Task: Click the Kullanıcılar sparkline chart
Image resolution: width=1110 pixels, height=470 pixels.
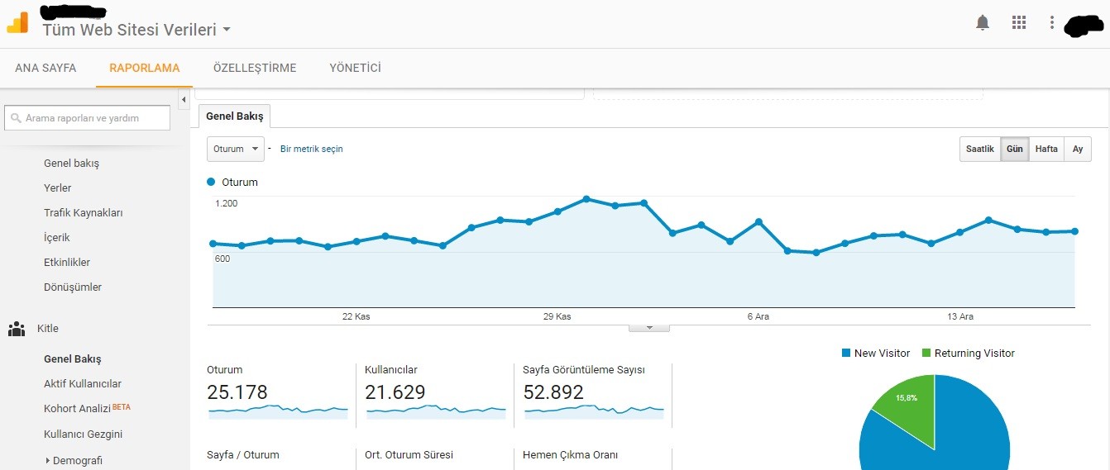Action: coord(435,410)
